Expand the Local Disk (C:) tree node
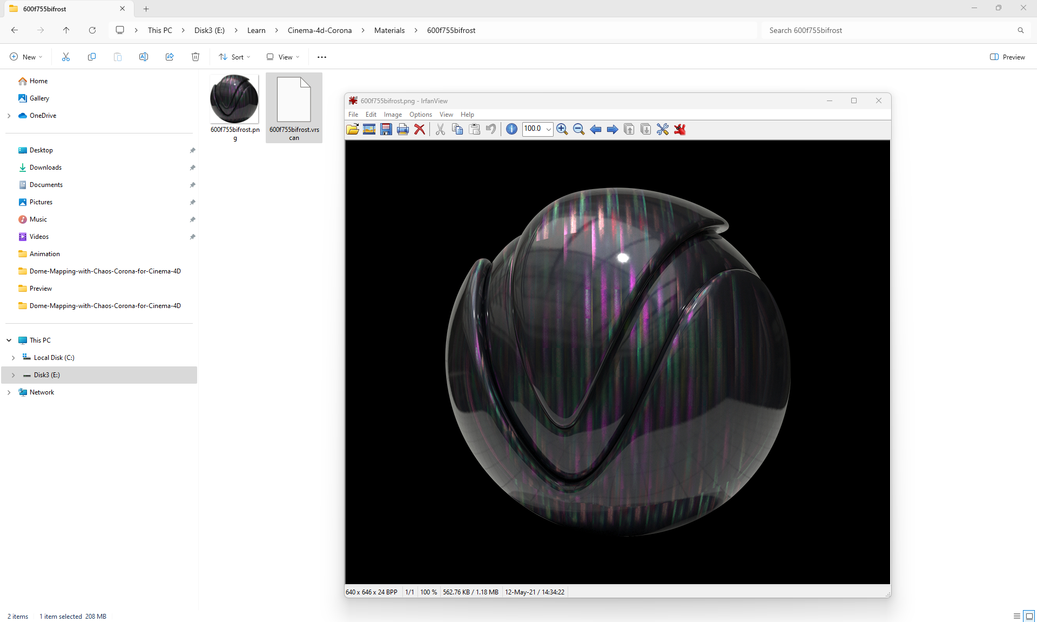This screenshot has width=1037, height=622. [x=13, y=358]
